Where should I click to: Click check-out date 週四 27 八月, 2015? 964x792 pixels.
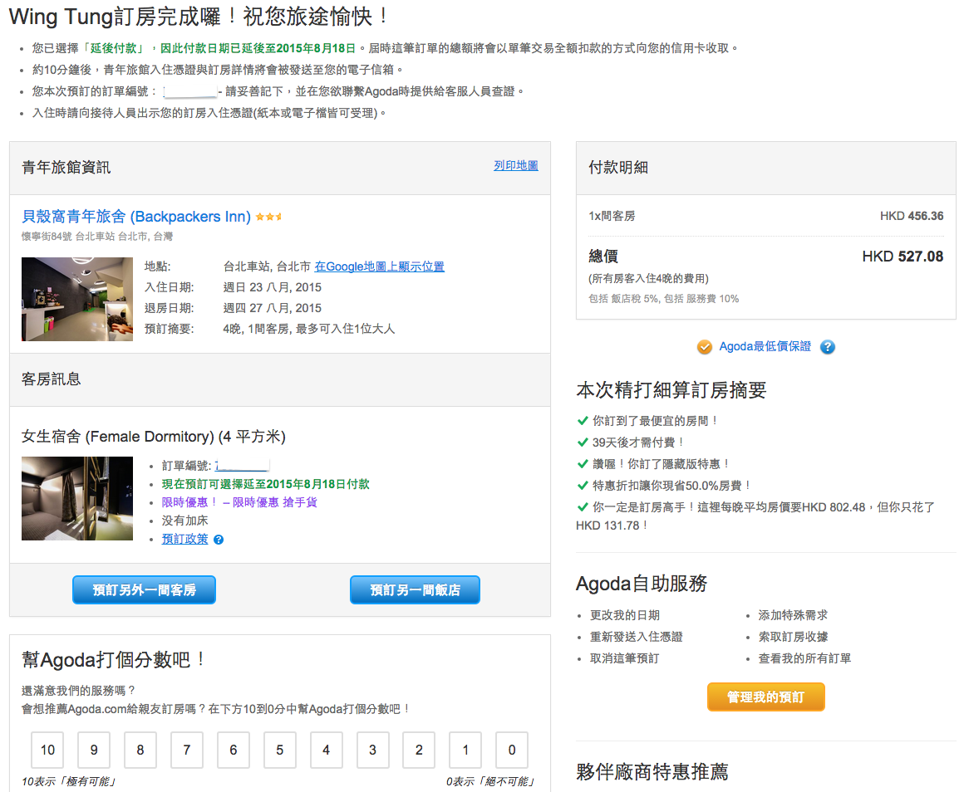pyautogui.click(x=273, y=308)
